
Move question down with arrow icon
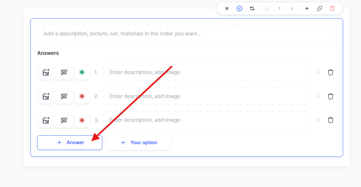coord(292,8)
